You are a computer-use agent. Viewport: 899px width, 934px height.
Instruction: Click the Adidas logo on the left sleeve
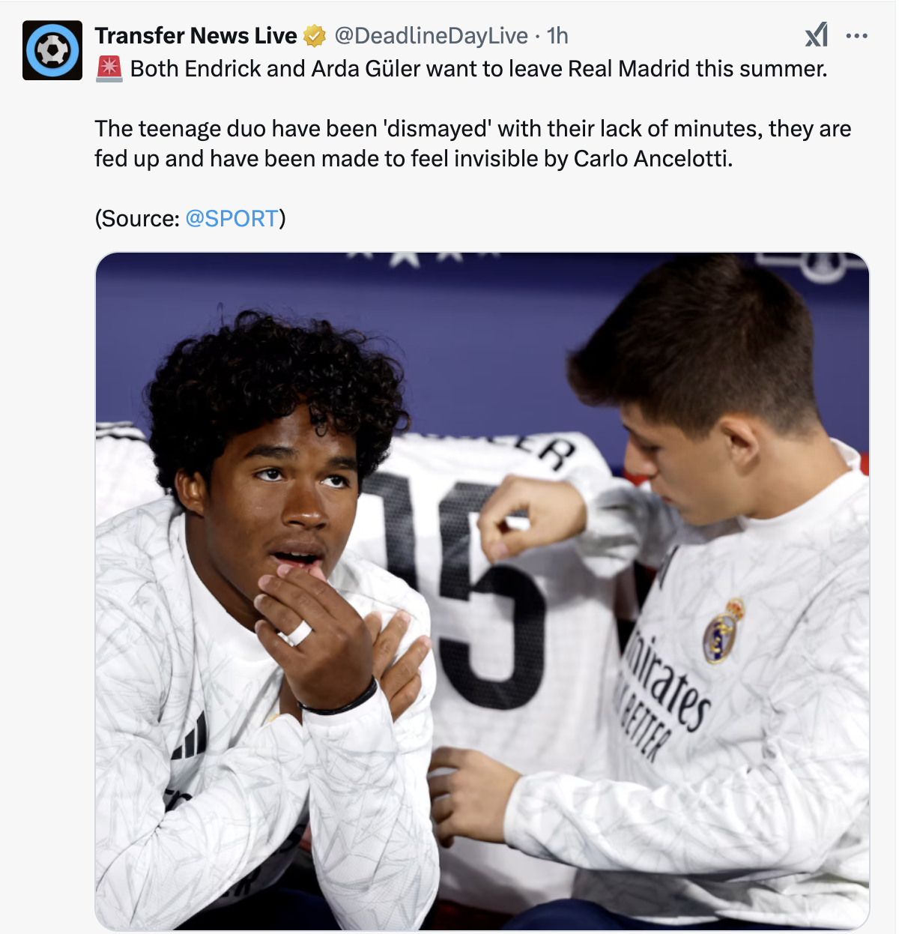point(191,737)
